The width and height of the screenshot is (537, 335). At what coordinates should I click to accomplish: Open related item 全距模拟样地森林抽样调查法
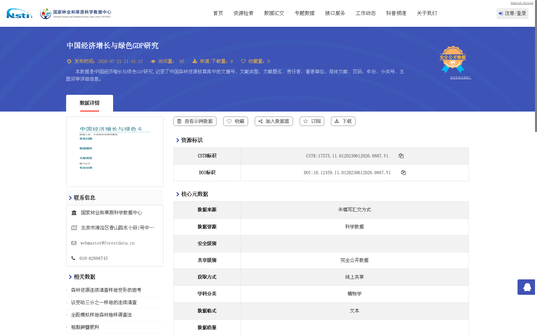(x=101, y=315)
